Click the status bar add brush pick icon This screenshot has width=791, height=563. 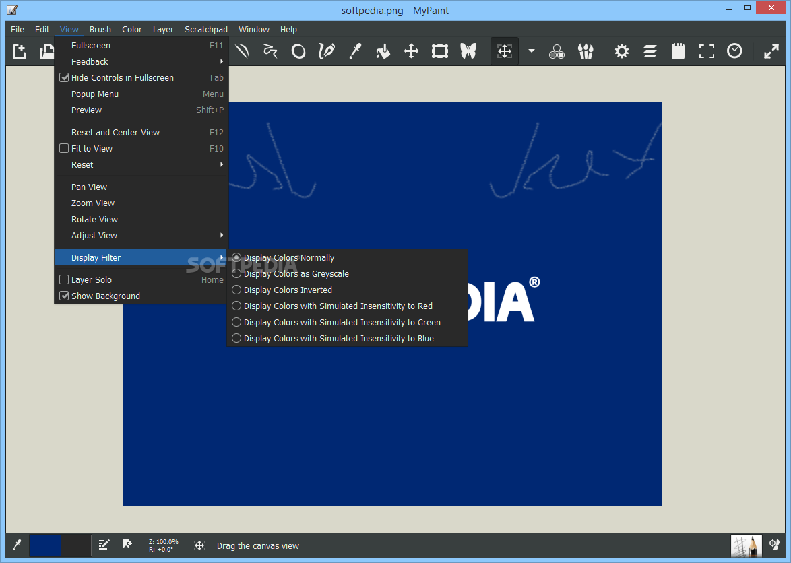[x=127, y=544]
